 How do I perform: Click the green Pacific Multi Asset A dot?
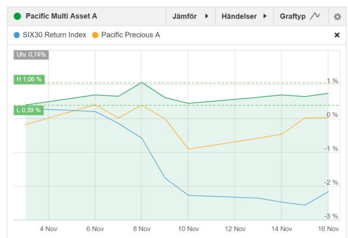[17, 16]
